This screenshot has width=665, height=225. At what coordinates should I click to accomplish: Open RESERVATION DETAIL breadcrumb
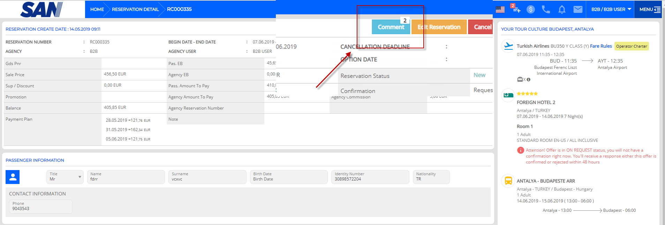point(135,9)
